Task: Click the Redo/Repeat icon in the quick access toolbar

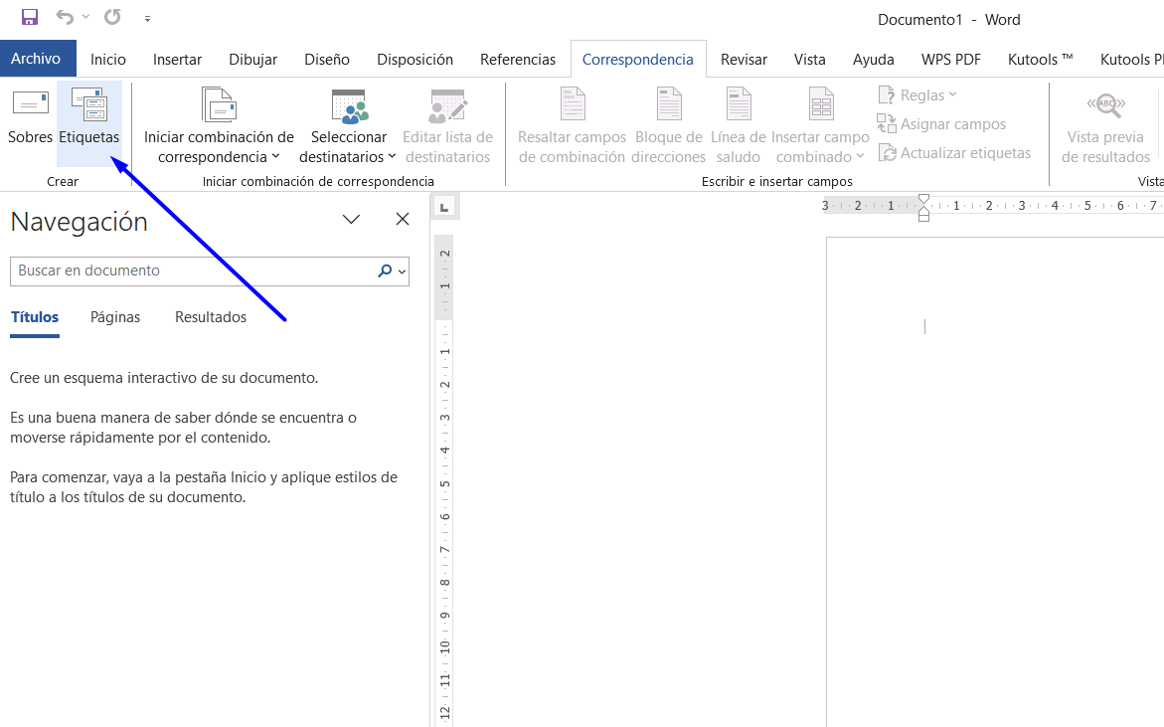Action: pos(112,17)
